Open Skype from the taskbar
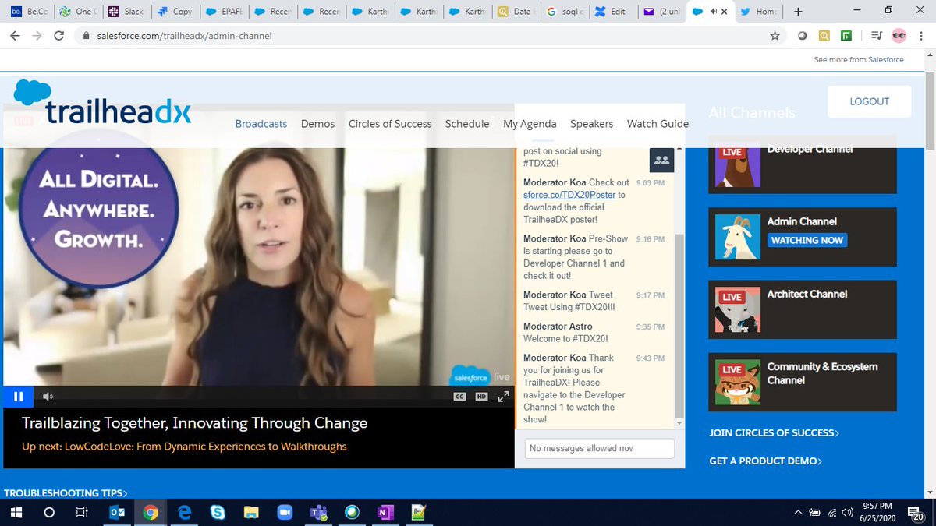The image size is (936, 526). 218,513
